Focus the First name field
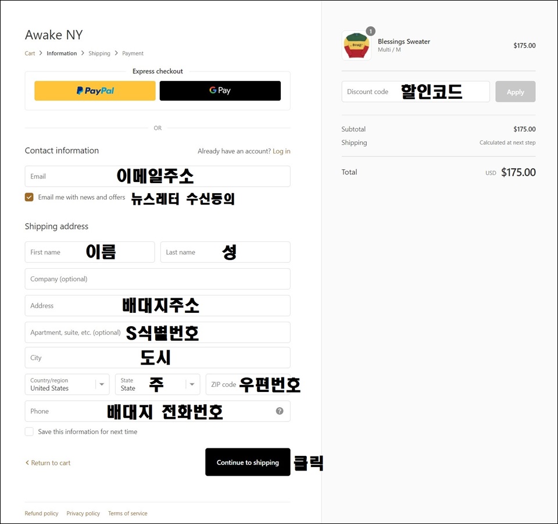The image size is (558, 524). 90,252
